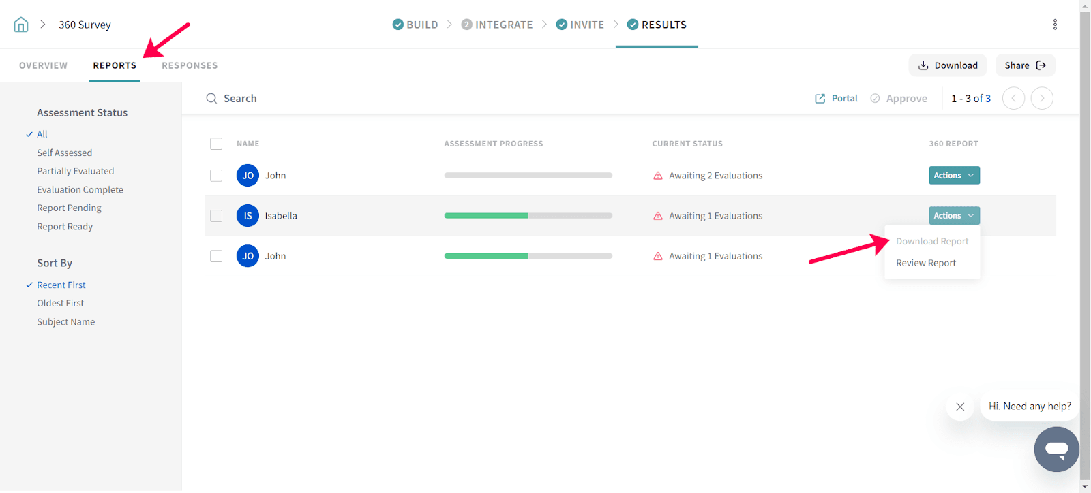Switch to the Responses tab
This screenshot has width=1091, height=493.
click(190, 65)
